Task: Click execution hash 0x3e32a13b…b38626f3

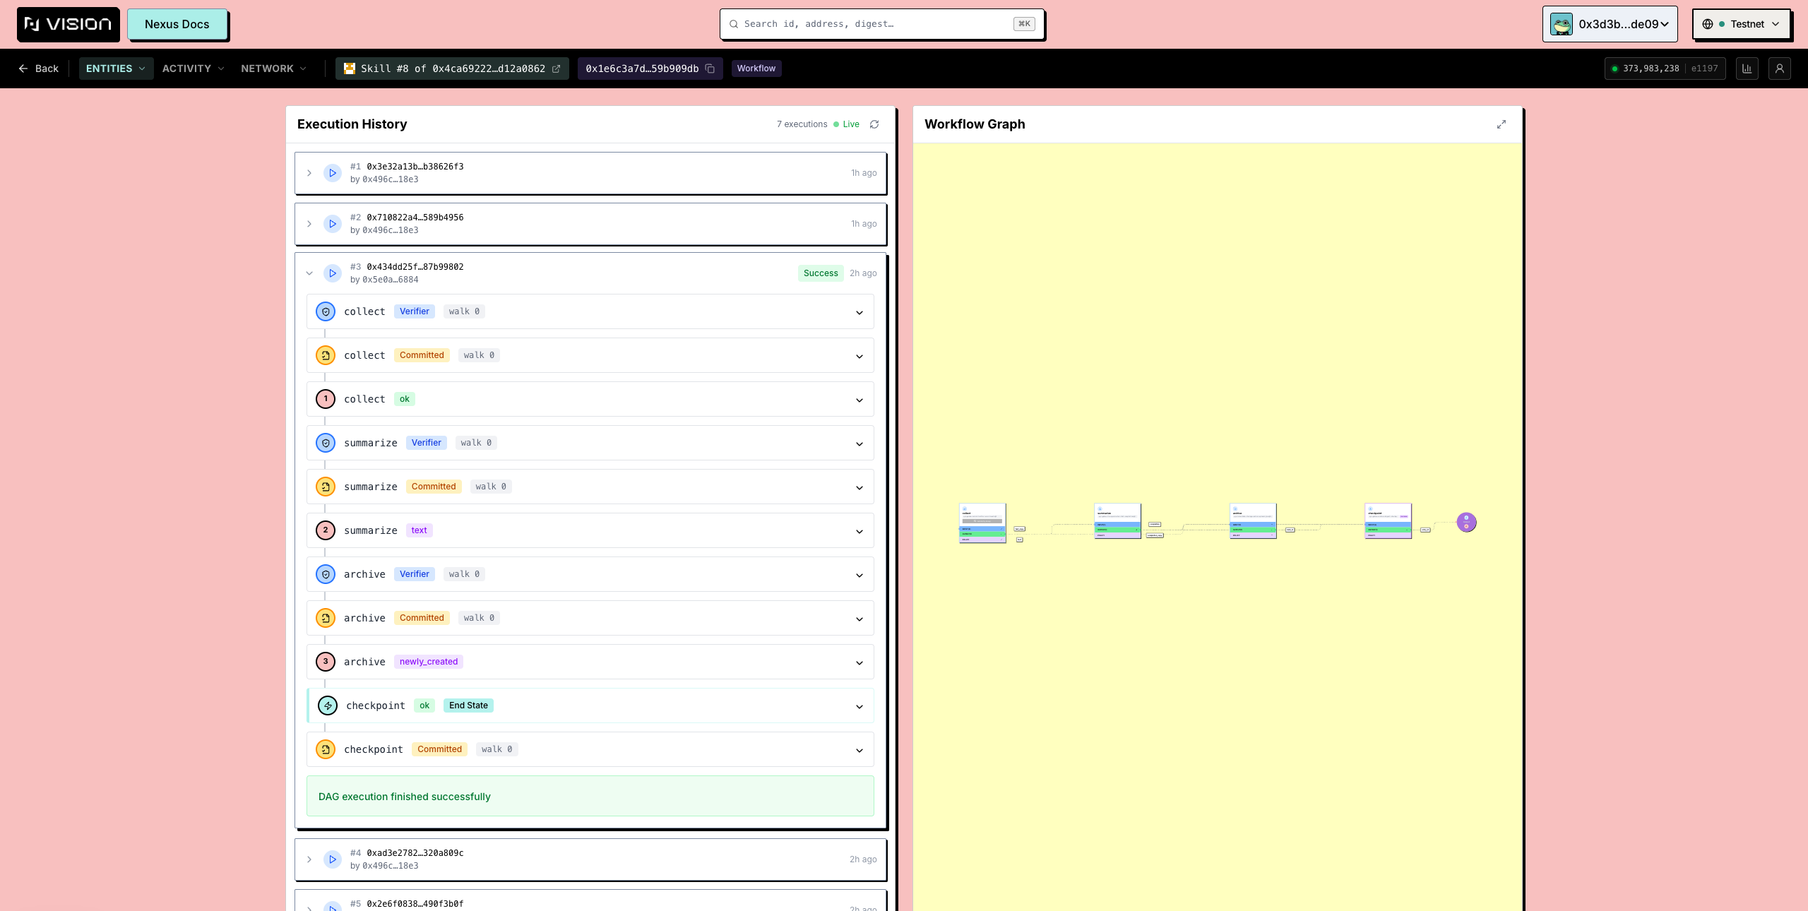Action: [x=415, y=167]
